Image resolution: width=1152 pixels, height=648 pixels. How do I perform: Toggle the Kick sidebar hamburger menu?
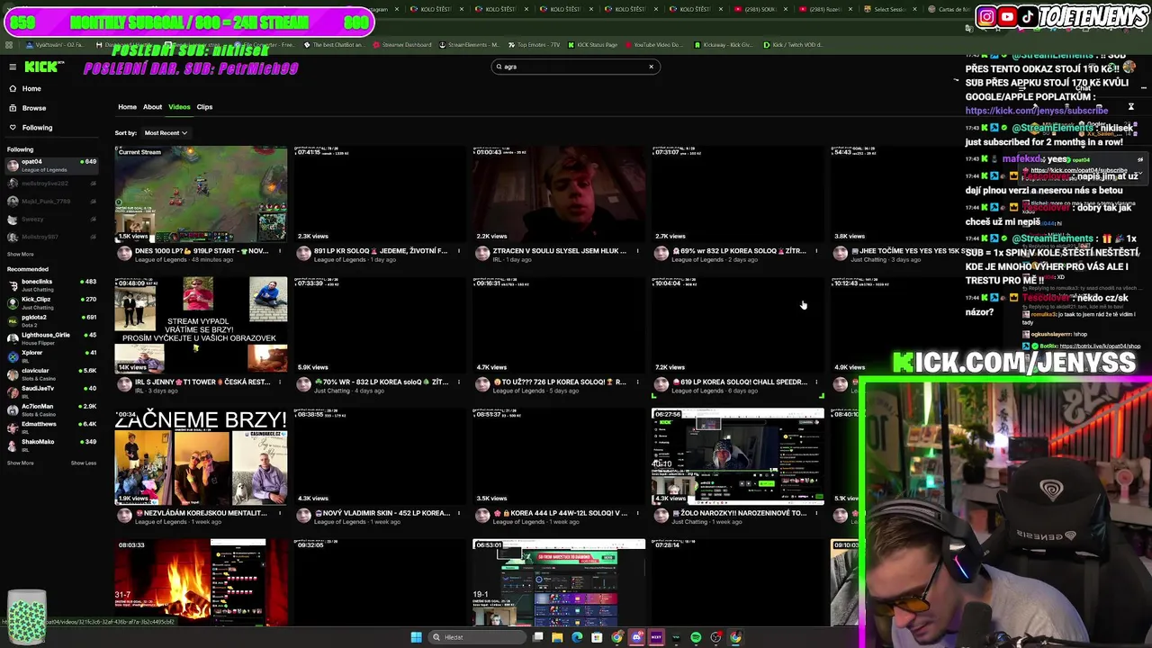click(13, 67)
